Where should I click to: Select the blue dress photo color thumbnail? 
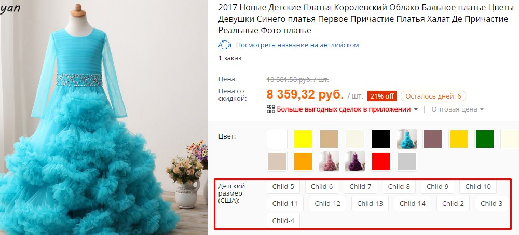pos(407,139)
